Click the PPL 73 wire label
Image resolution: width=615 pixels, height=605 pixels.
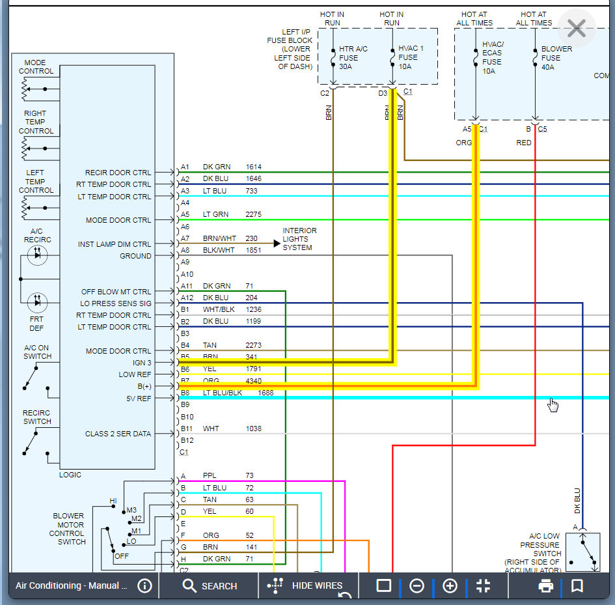coord(228,475)
